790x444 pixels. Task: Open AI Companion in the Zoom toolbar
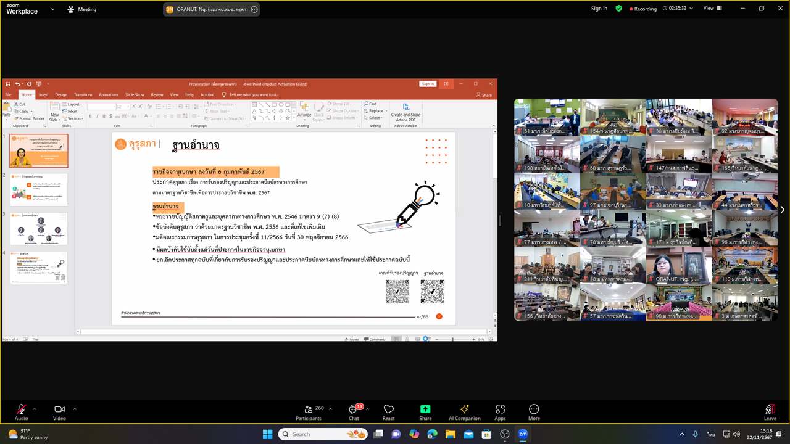point(464,411)
